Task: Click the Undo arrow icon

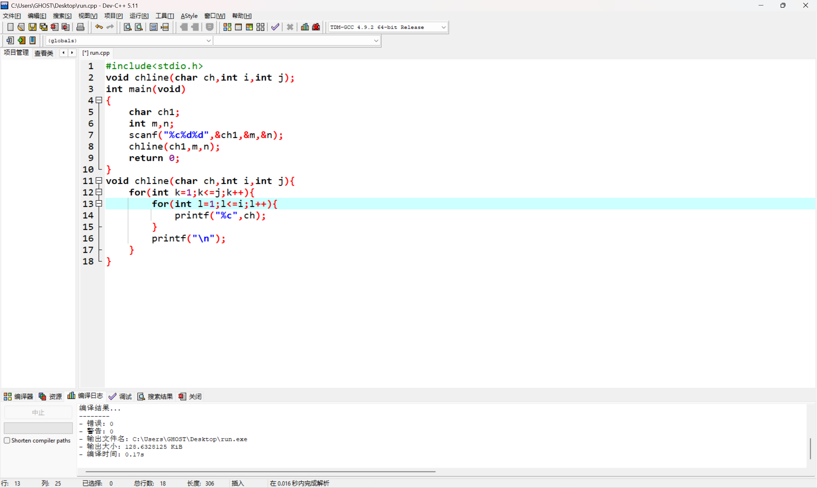Action: point(99,27)
